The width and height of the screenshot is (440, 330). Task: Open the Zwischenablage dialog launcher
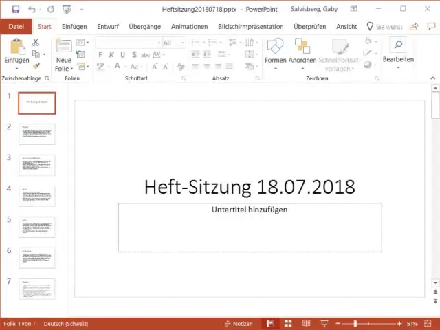point(47,78)
